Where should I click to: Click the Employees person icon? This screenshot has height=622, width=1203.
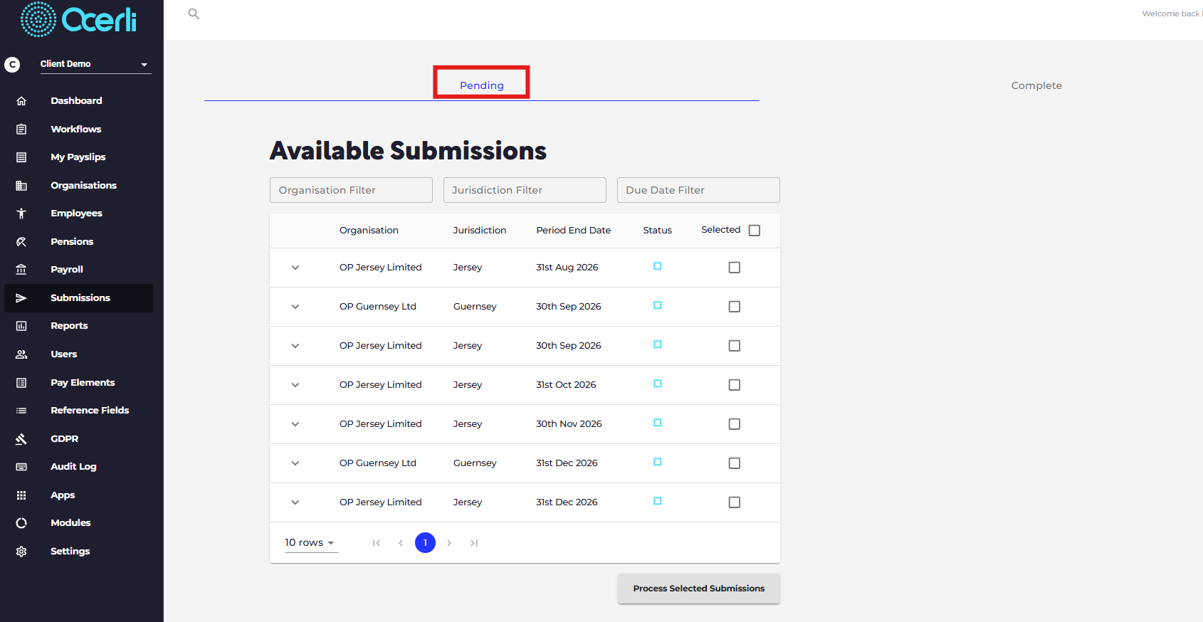(21, 214)
